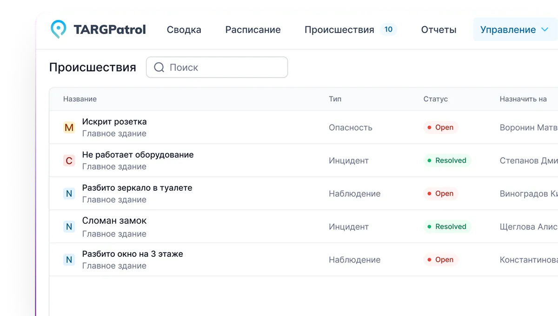Open the Отчеты section
Viewport: 558px width, 316px height.
[438, 29]
